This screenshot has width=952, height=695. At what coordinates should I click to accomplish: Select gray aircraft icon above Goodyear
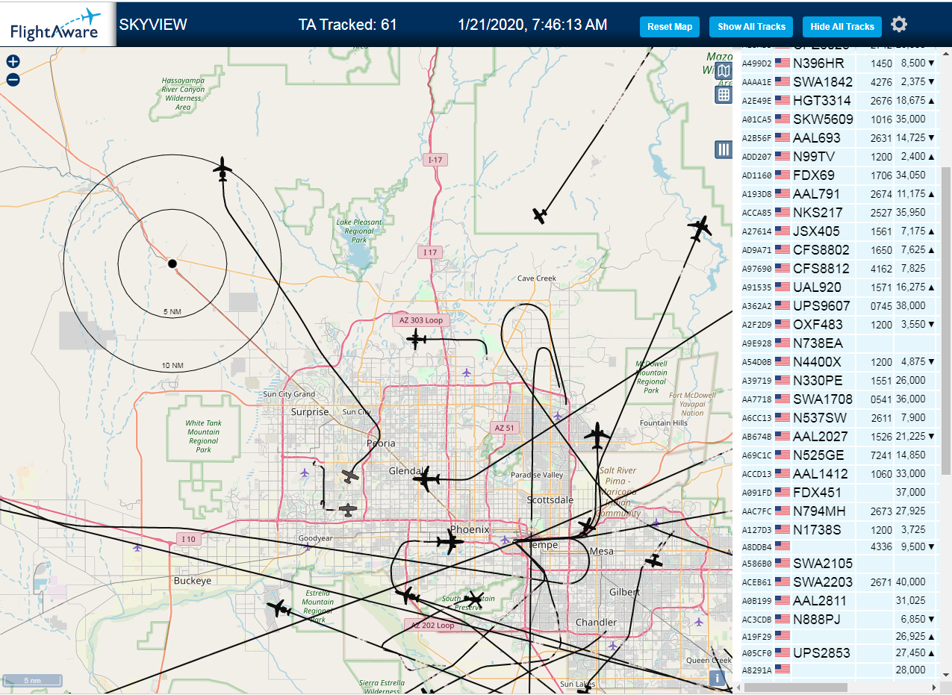click(x=347, y=509)
